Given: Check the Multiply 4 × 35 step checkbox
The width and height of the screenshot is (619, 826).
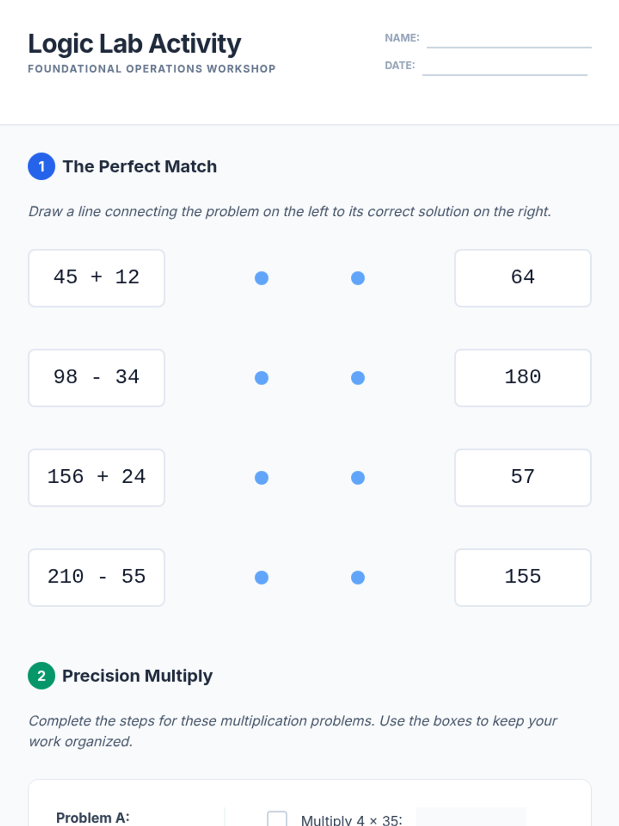Looking at the screenshot, I should pos(277,819).
